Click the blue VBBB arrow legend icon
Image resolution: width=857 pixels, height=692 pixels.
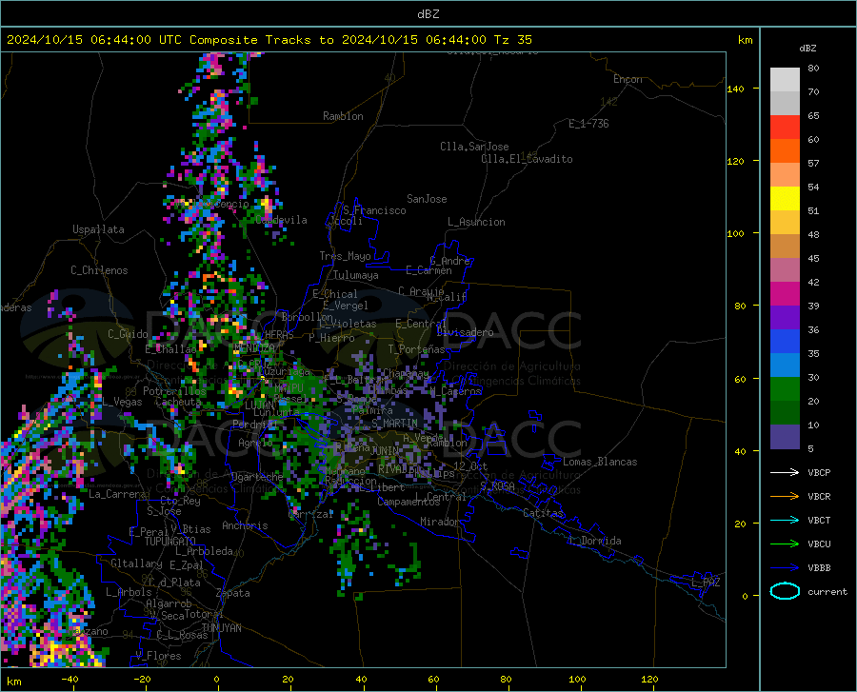point(785,568)
